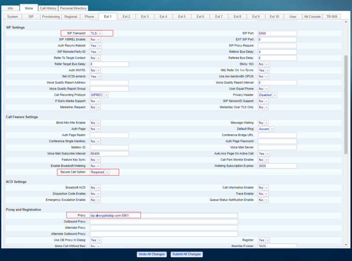Open Conference Single Hardkey dropdown
The image size is (352, 261).
95,141
